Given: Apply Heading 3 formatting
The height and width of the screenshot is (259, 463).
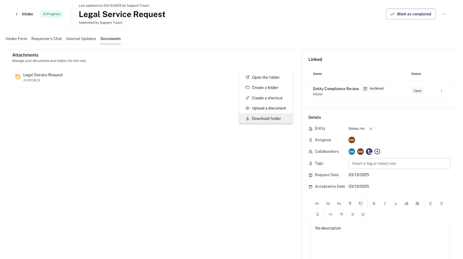Looking at the screenshot, I should pyautogui.click(x=339, y=204).
